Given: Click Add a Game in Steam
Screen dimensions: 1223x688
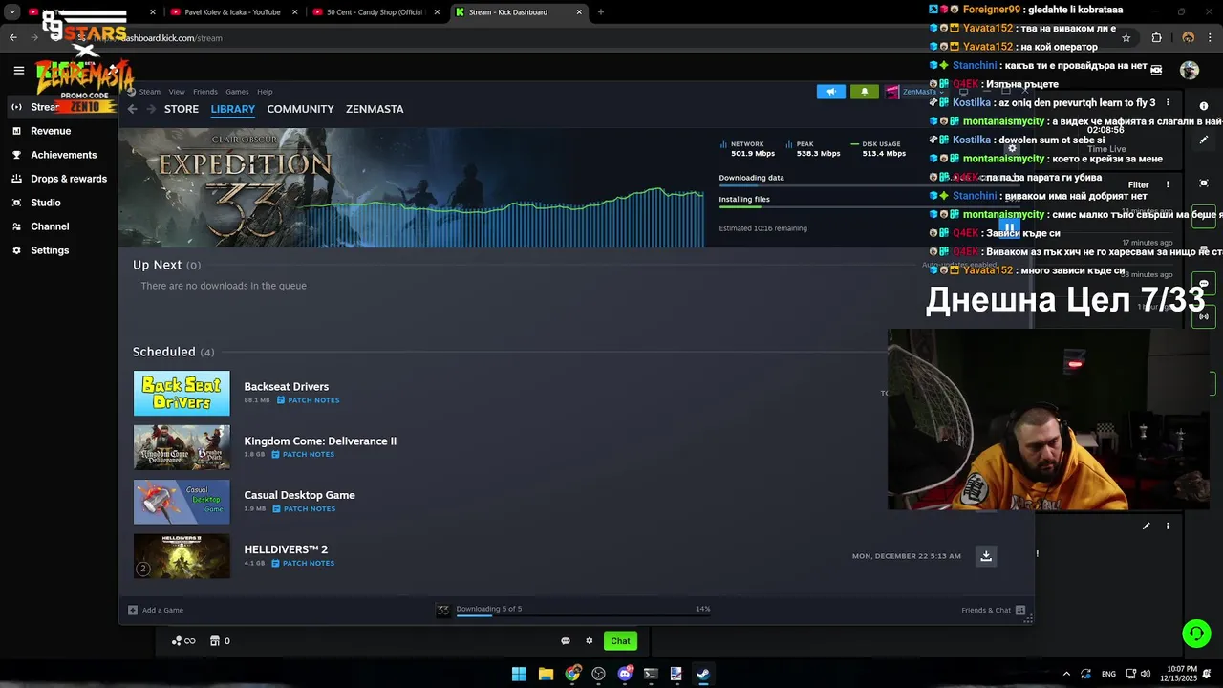Looking at the screenshot, I should point(156,610).
